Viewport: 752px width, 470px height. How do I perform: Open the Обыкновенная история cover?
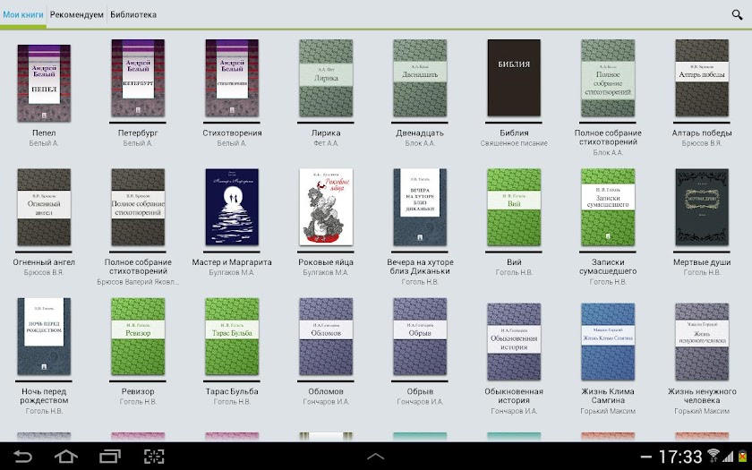click(514, 341)
